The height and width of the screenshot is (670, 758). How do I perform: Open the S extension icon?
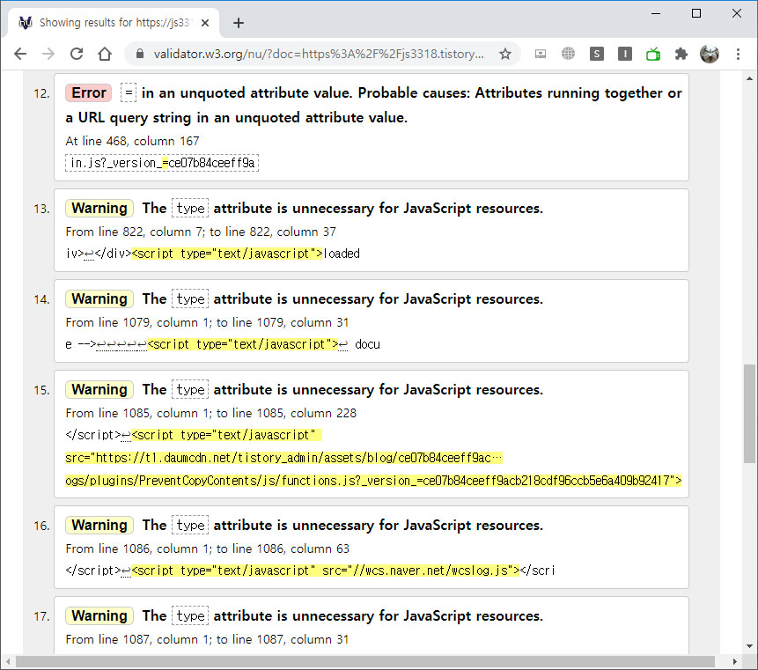tap(597, 54)
